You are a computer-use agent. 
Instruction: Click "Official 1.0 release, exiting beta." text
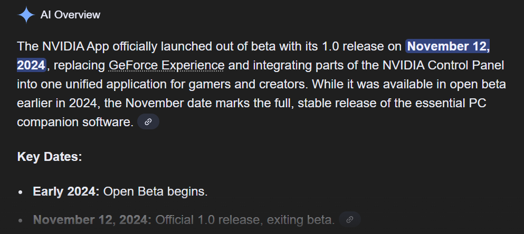[245, 219]
